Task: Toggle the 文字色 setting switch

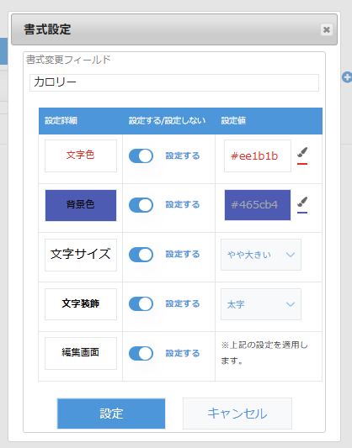Action: coord(141,156)
